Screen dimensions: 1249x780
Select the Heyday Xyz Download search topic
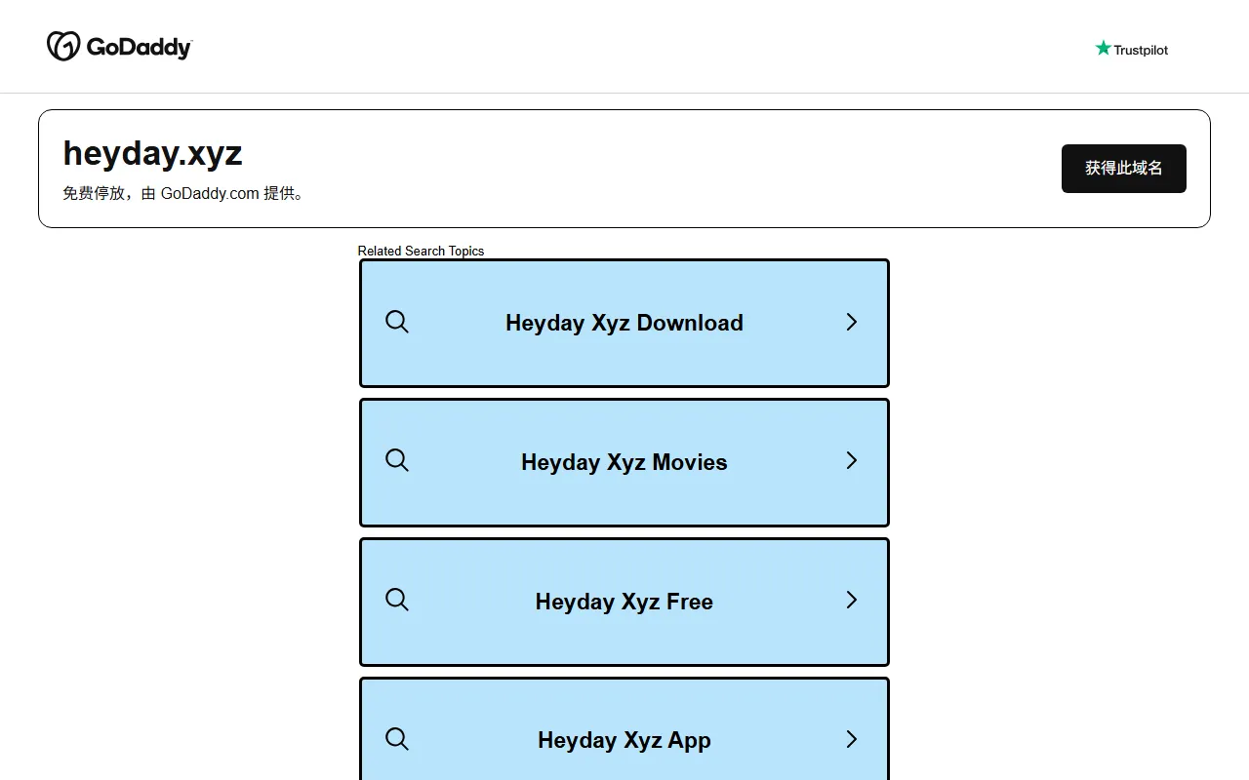pyautogui.click(x=624, y=322)
